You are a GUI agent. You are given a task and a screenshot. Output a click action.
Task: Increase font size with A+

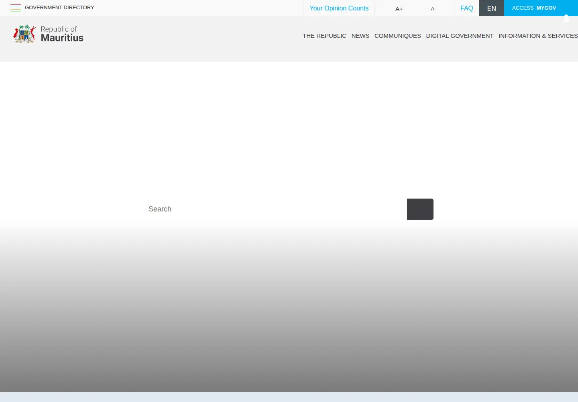click(399, 8)
